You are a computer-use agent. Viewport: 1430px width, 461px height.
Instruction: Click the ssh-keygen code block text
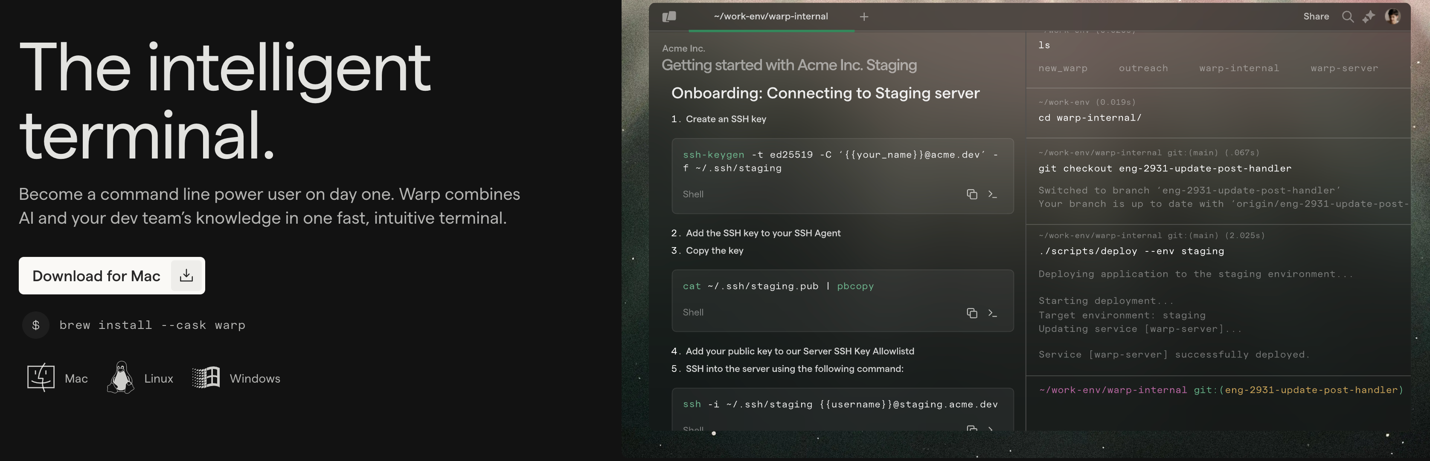tap(840, 161)
